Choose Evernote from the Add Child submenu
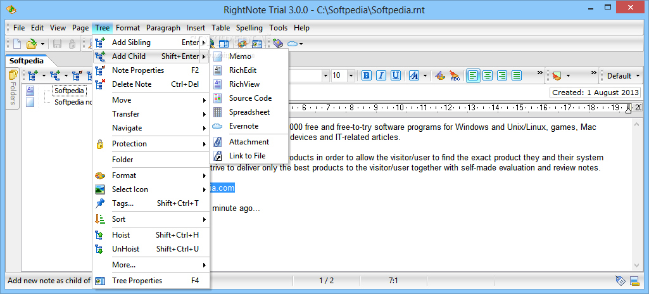649x294 pixels. coord(249,126)
